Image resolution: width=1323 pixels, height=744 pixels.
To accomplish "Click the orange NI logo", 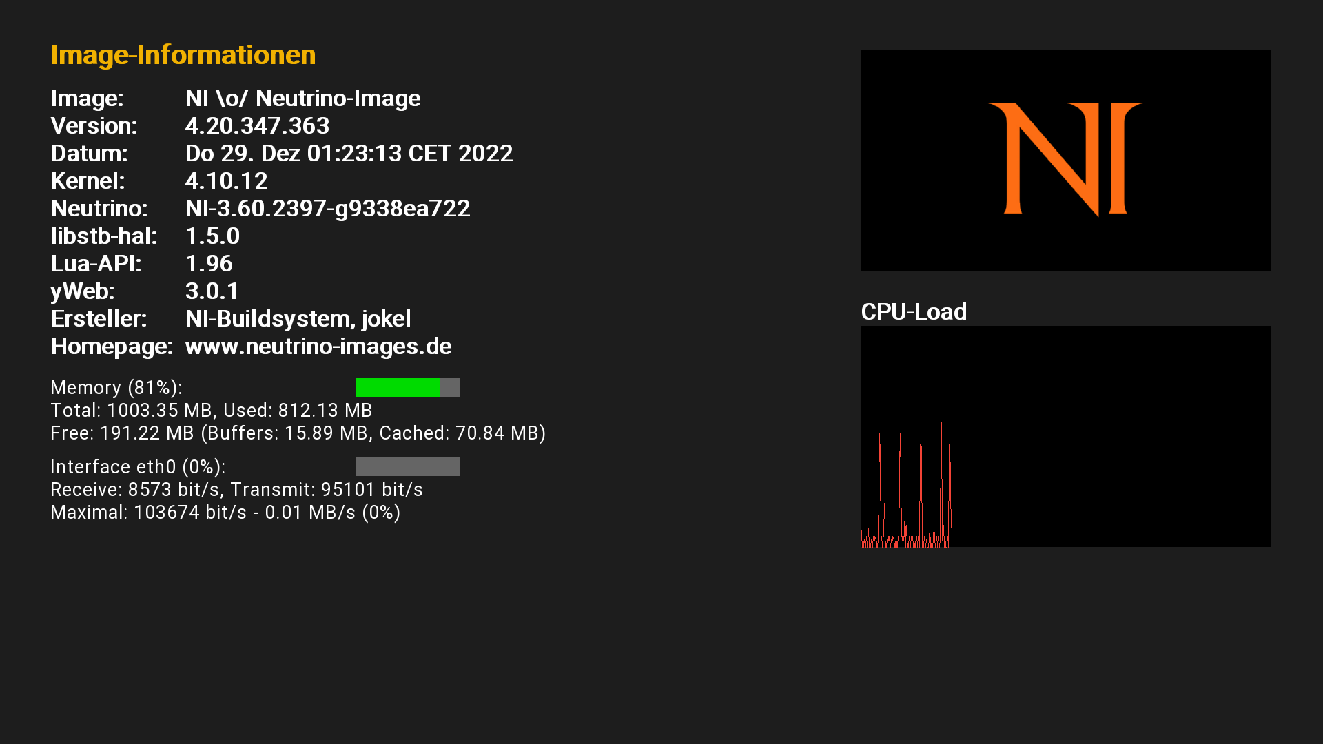I will tap(1065, 160).
